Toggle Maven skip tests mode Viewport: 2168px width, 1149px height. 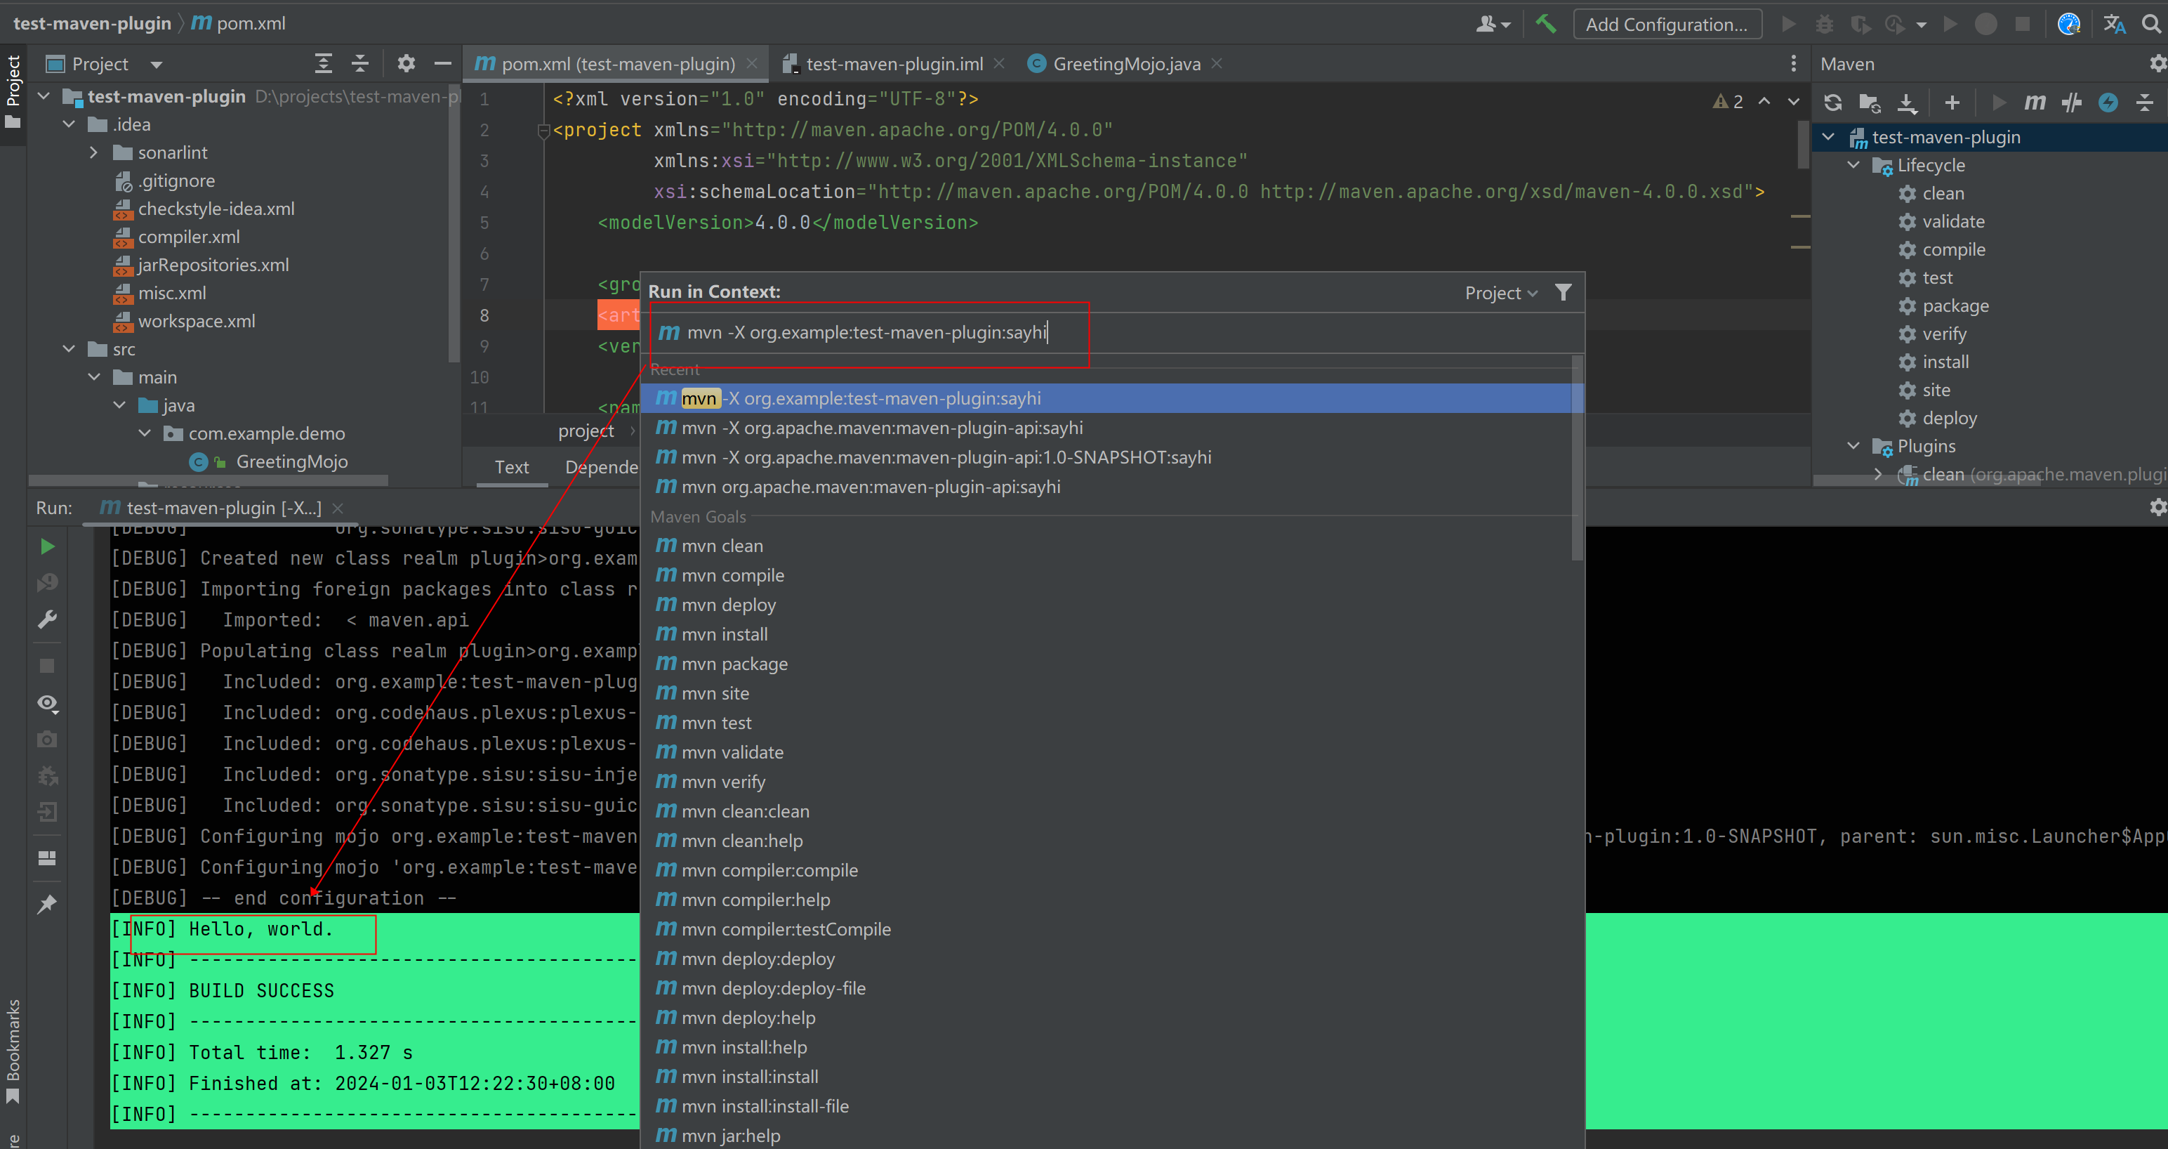2108,103
